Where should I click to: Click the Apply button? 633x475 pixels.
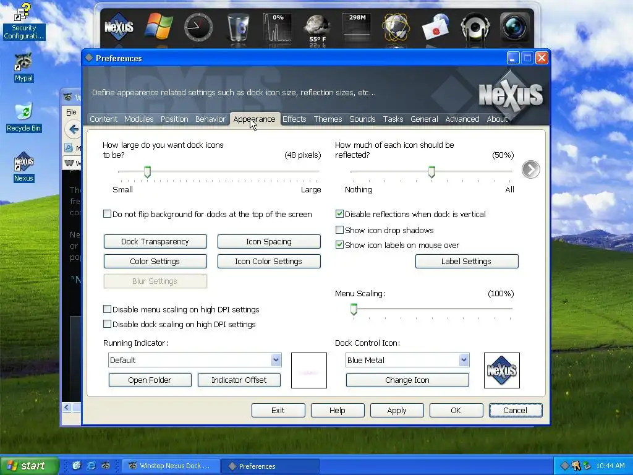(397, 411)
